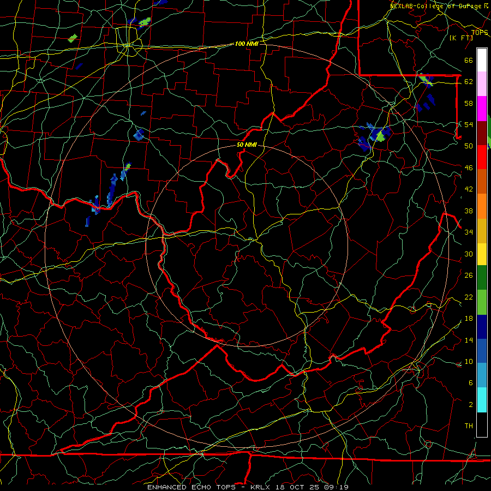
Task: Click the 2 value on the legend
Action: point(470,405)
